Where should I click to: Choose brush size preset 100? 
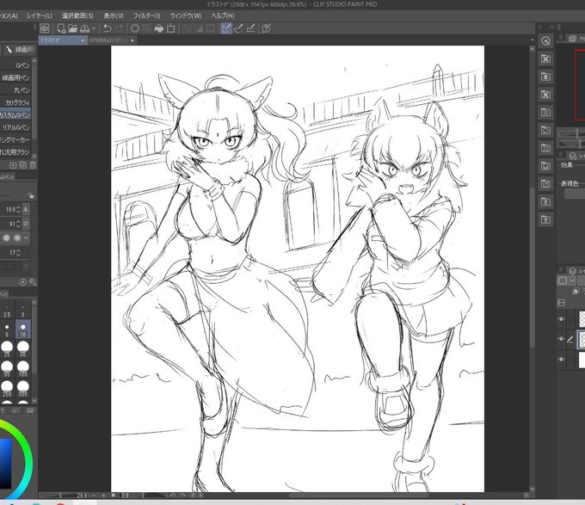(x=22, y=368)
